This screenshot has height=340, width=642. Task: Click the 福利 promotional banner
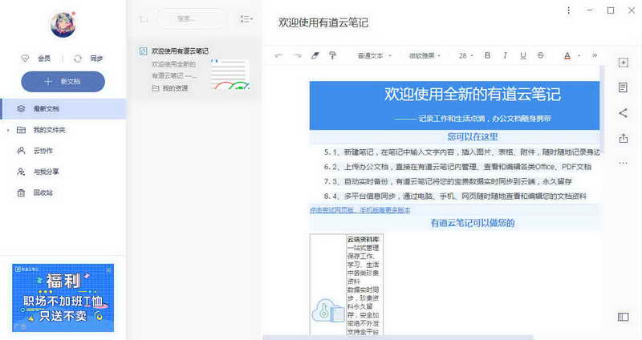click(x=63, y=297)
